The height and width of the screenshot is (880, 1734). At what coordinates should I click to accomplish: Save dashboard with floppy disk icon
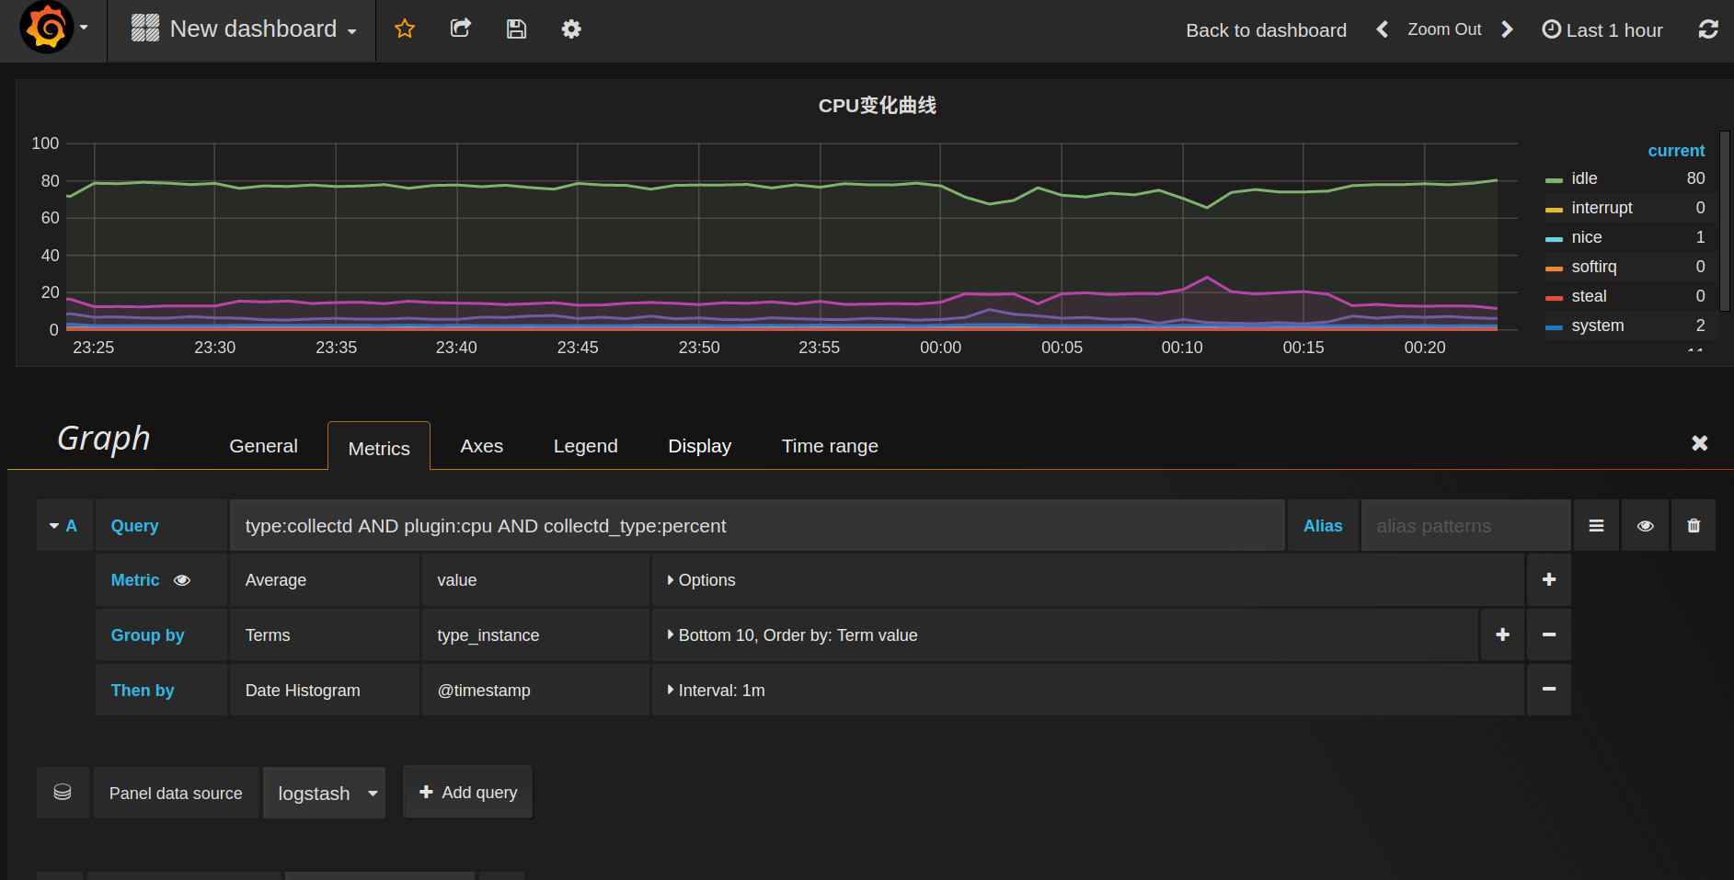pos(516,29)
